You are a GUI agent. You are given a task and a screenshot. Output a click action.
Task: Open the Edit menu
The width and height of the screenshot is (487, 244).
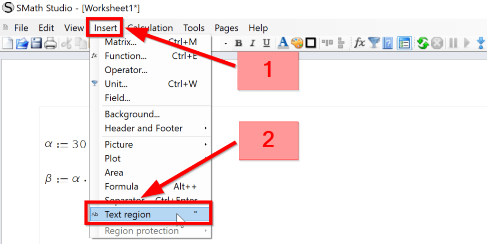tap(46, 28)
